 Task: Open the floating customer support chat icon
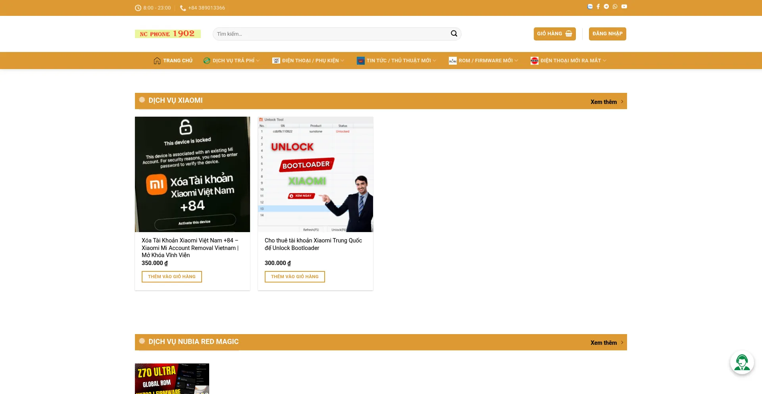[x=742, y=362]
